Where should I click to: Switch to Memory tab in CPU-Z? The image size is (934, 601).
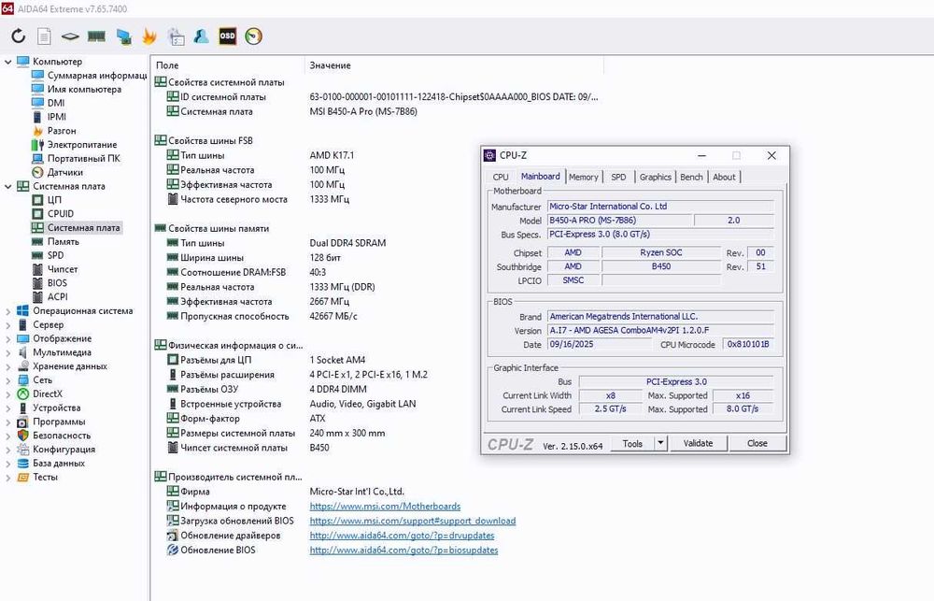[x=583, y=177]
